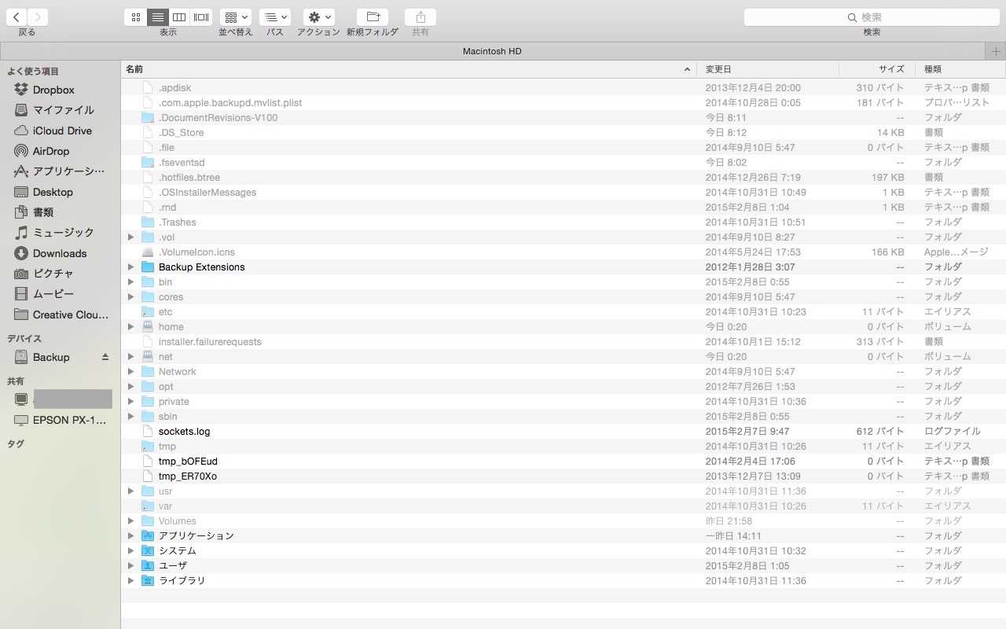Expand the アプリケーション folder triangle
1006x629 pixels.
tap(131, 536)
